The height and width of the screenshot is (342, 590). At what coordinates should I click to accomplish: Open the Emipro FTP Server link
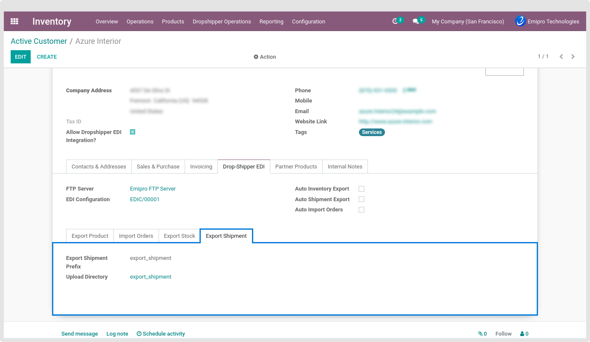(x=153, y=189)
